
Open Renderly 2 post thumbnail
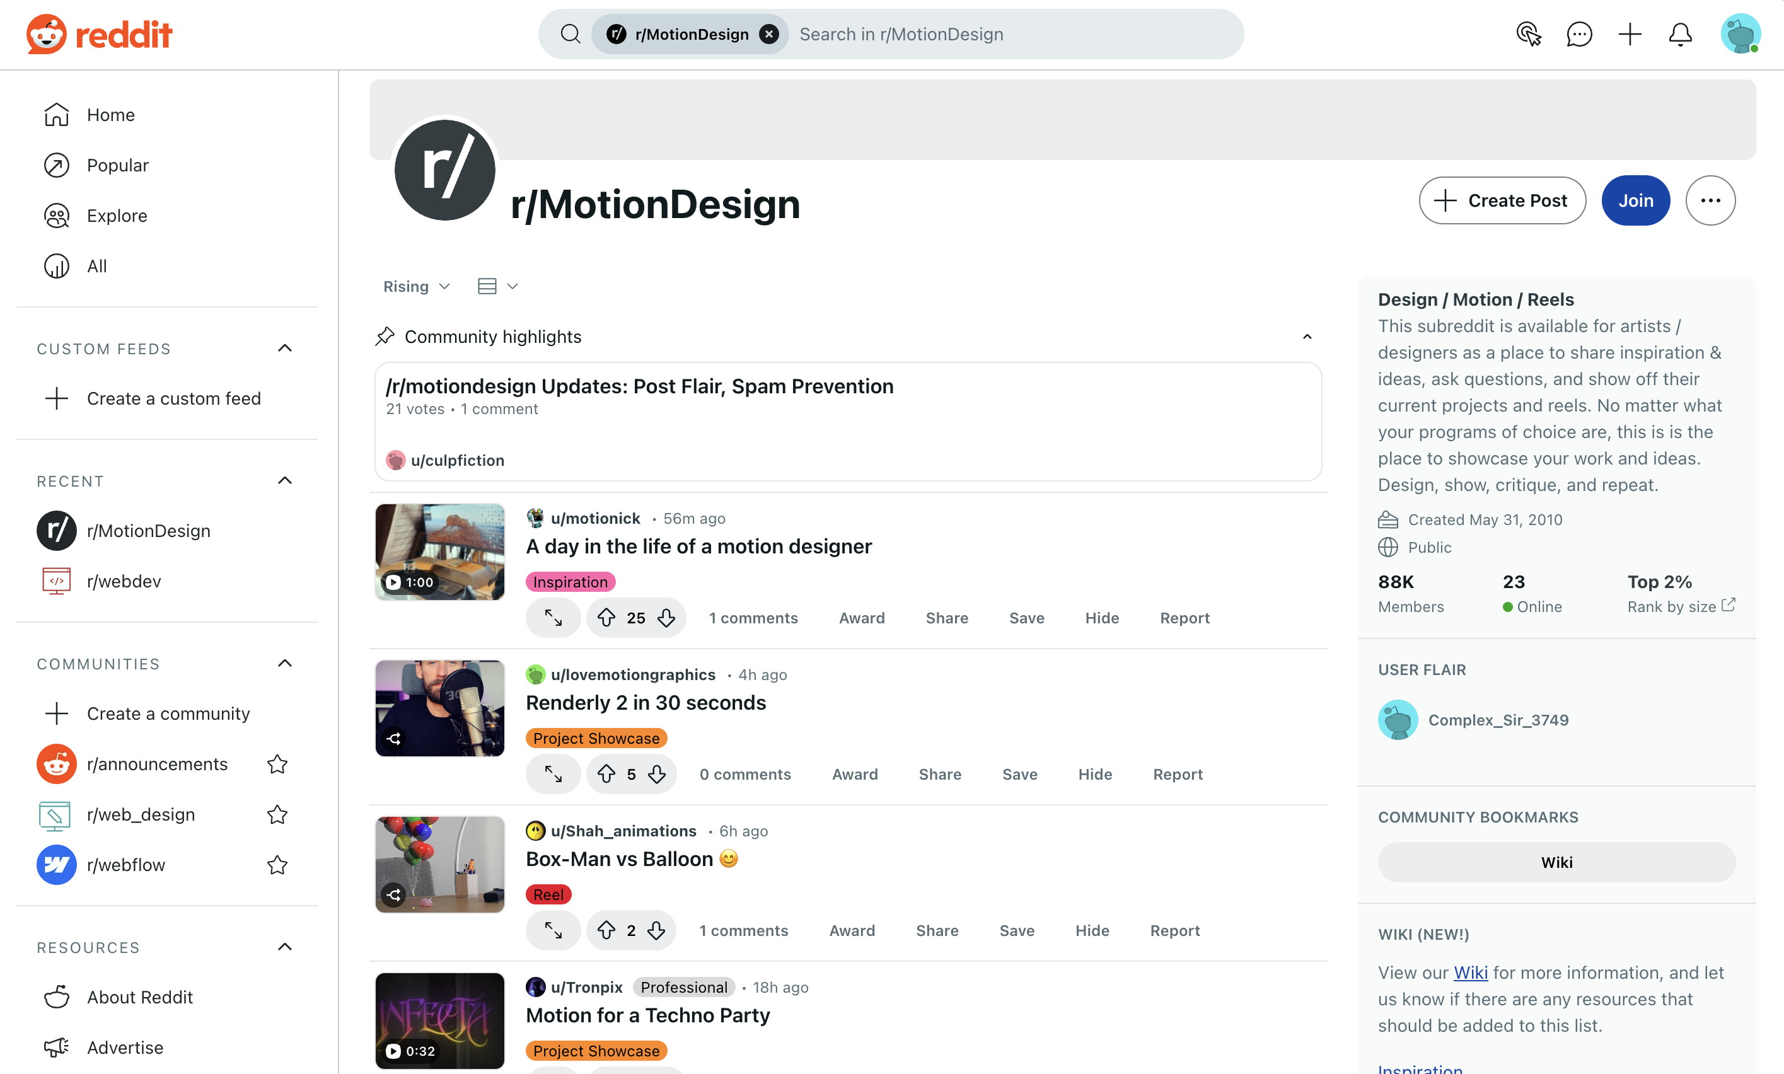pyautogui.click(x=439, y=708)
